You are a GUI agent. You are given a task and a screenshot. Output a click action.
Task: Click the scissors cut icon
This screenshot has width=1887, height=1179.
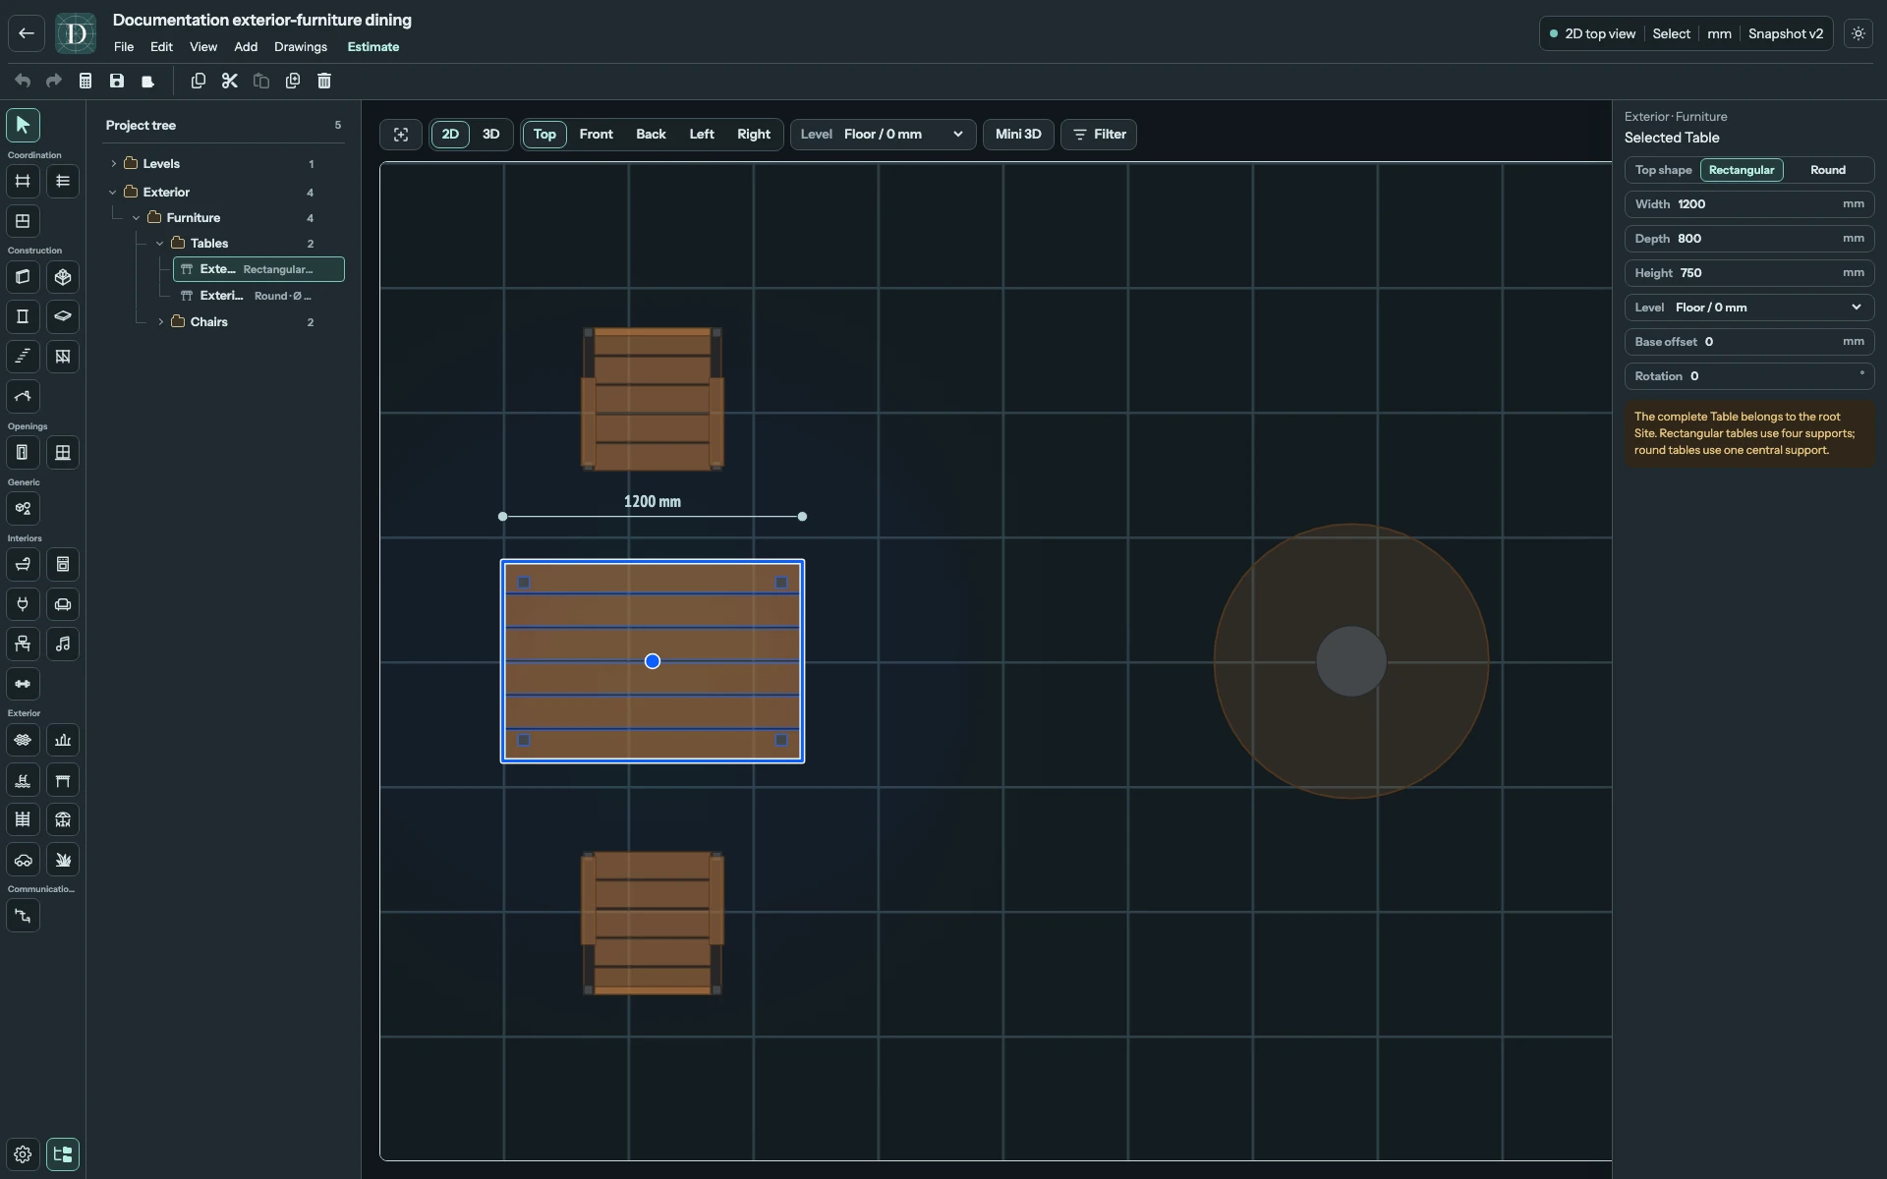(230, 81)
